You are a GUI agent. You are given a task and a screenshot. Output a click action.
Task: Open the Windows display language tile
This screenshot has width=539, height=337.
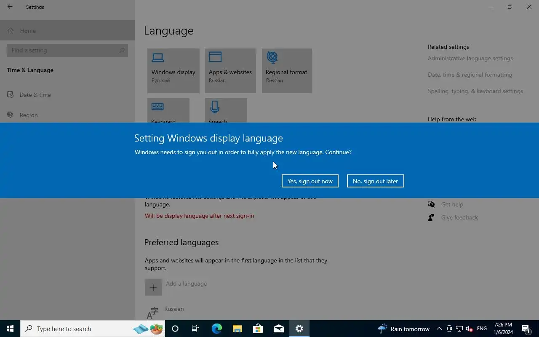173,70
